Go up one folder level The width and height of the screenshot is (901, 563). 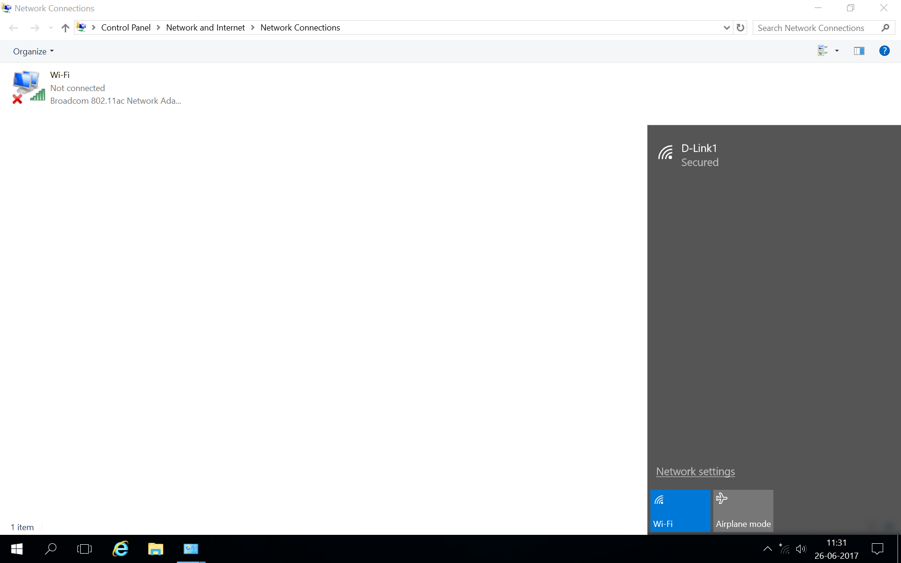[x=65, y=28]
